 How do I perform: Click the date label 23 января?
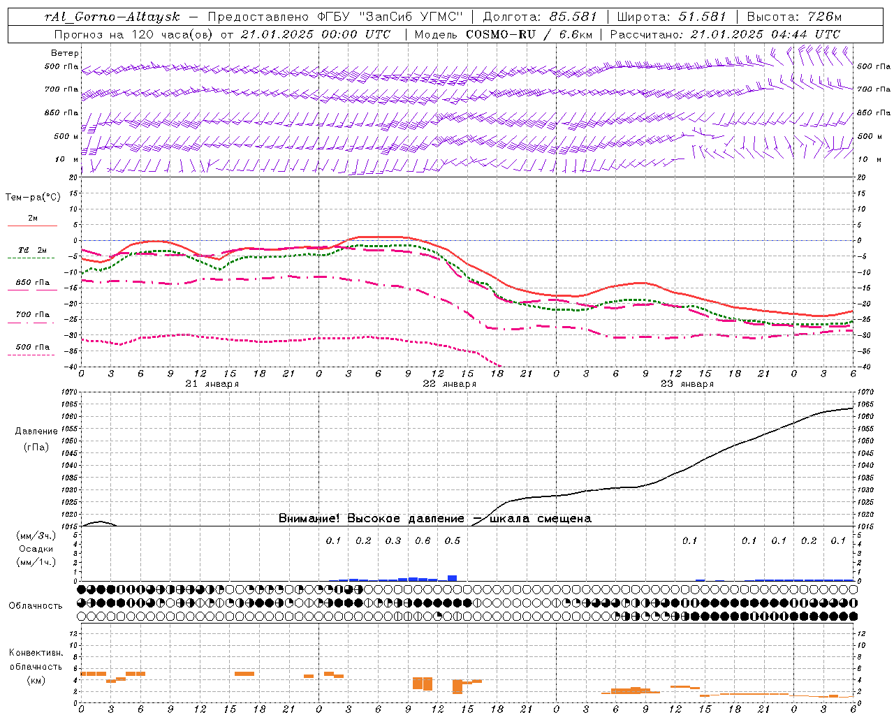coord(687,384)
